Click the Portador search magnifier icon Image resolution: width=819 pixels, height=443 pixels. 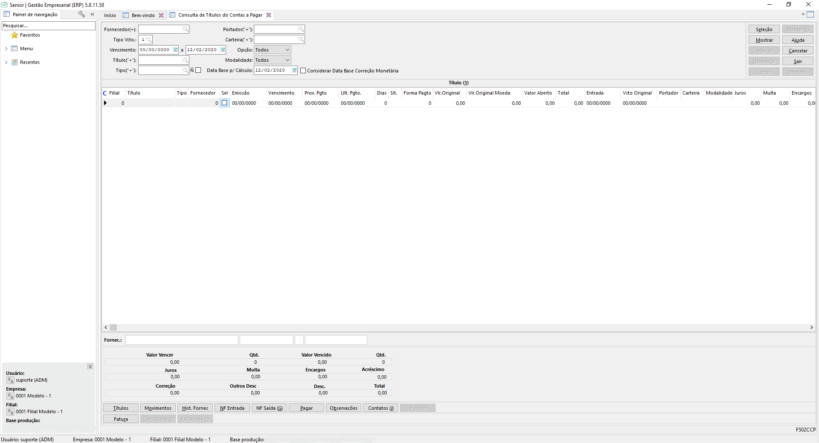302,29
